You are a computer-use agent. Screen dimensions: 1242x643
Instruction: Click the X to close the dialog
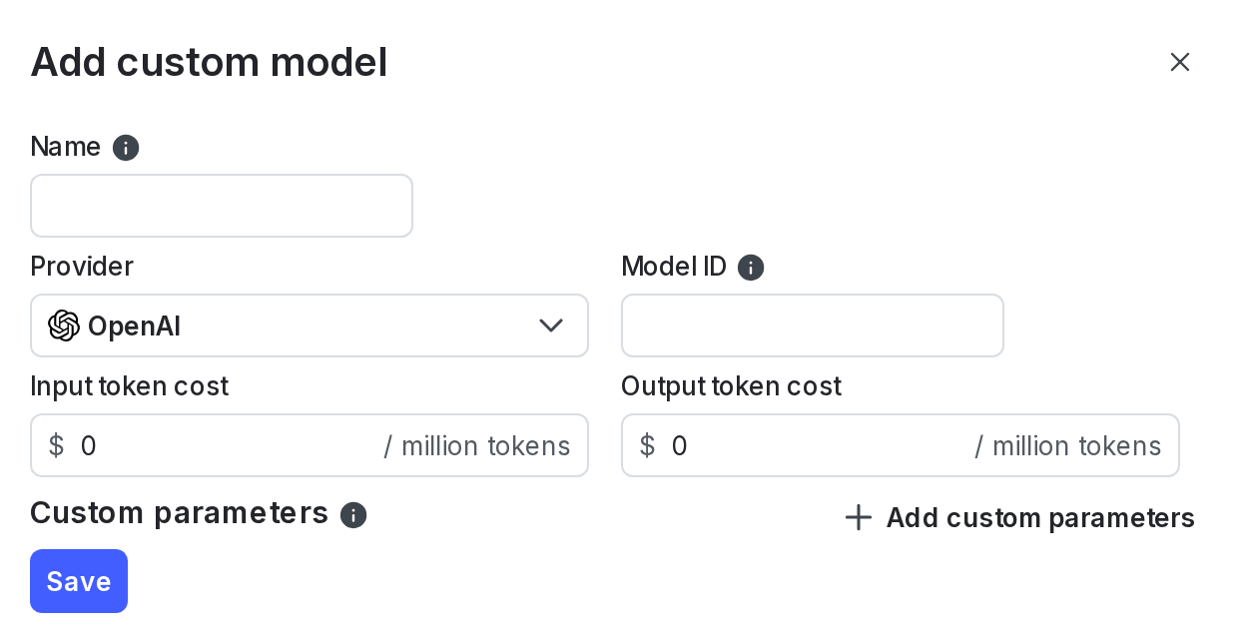pyautogui.click(x=1180, y=62)
